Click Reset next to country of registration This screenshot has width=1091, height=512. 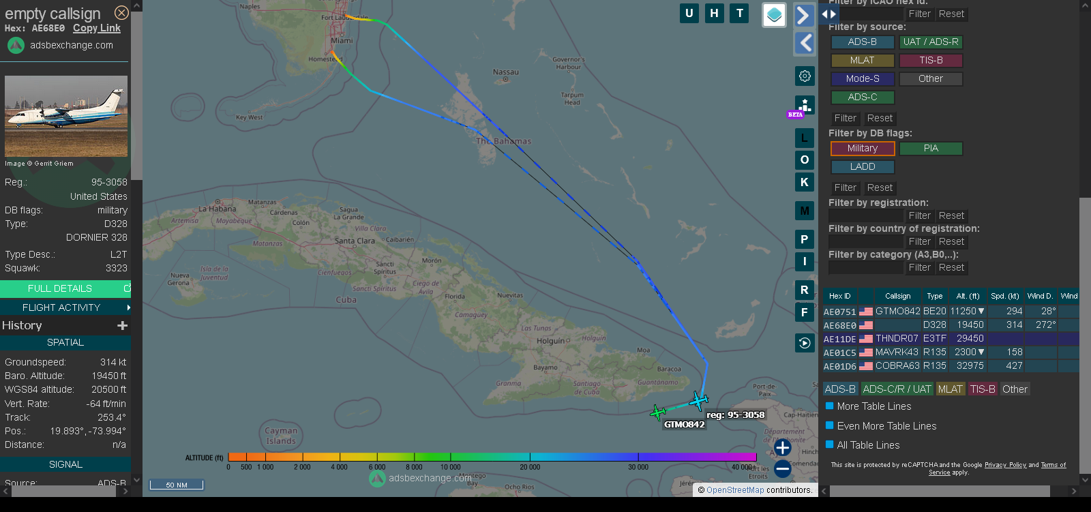coord(951,242)
